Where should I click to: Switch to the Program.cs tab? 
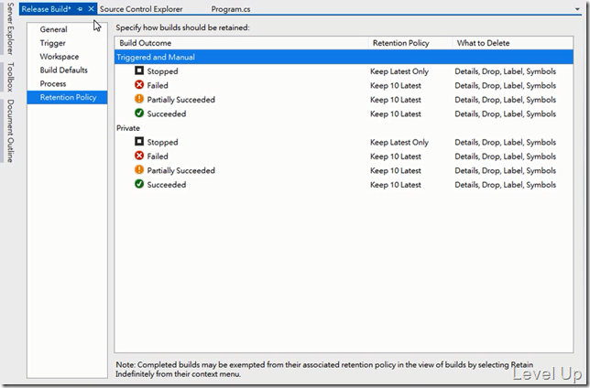coord(231,9)
